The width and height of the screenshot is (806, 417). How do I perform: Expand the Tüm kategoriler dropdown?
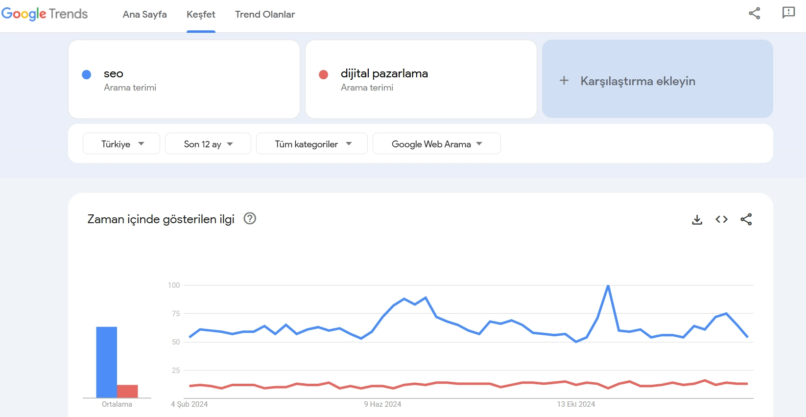[x=312, y=143]
